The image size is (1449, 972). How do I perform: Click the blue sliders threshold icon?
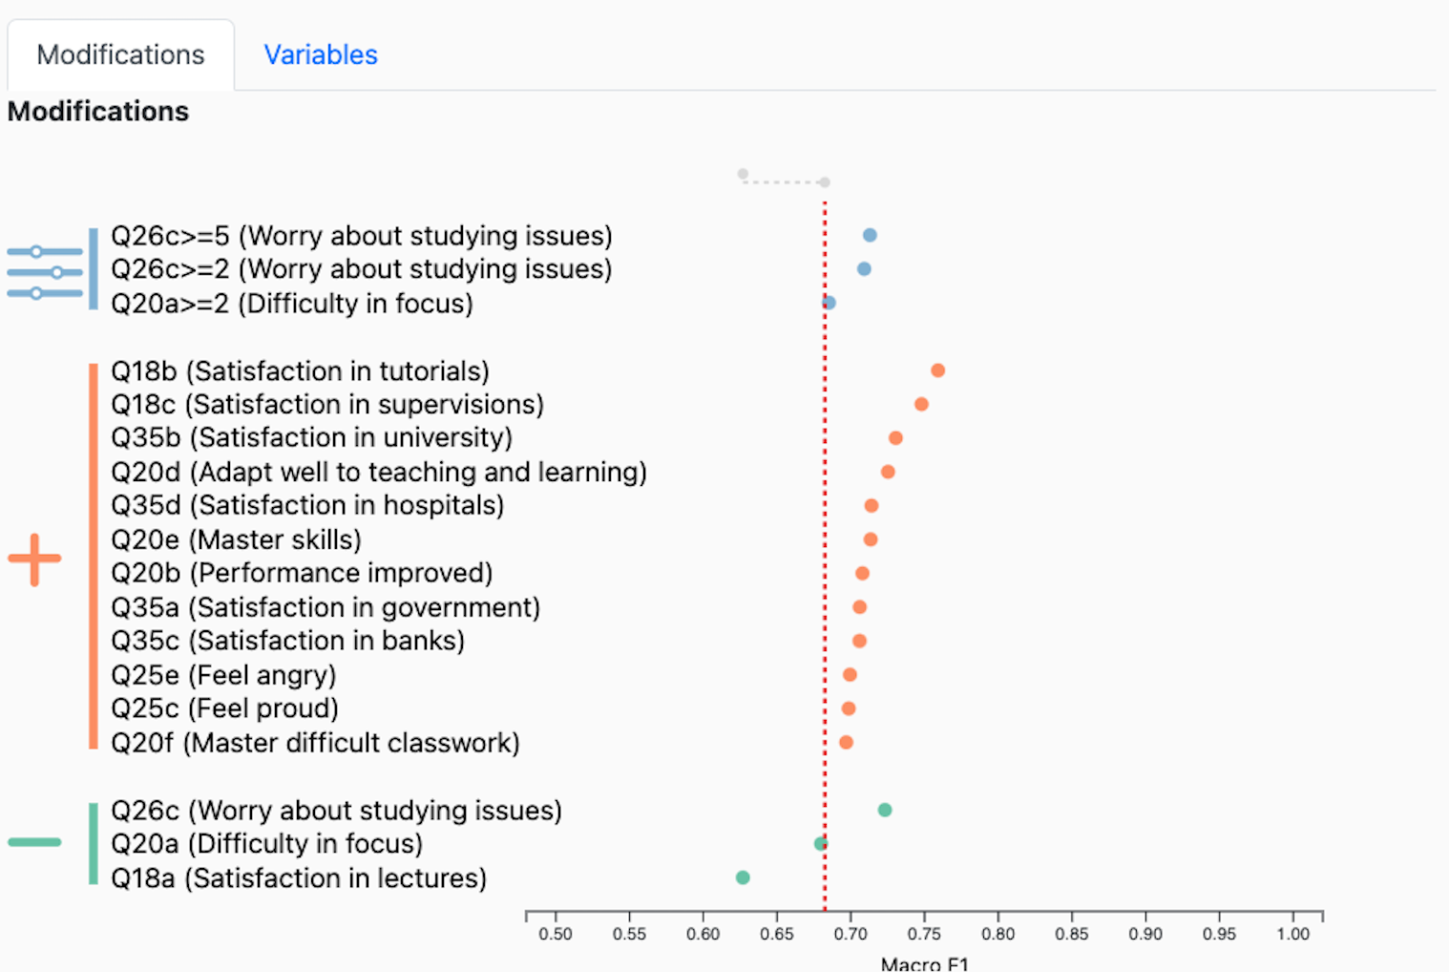point(45,272)
